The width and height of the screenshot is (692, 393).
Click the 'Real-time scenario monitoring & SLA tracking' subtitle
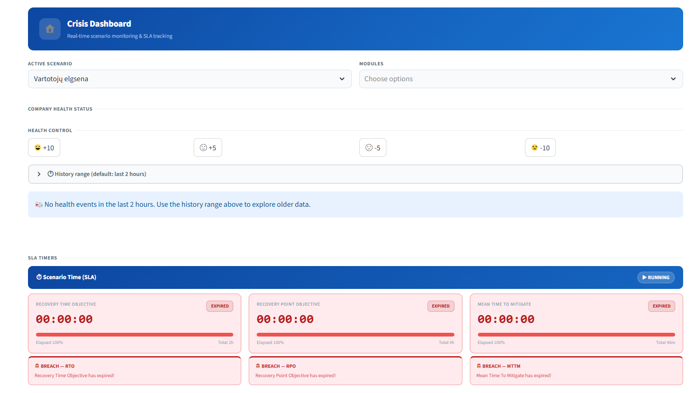pyautogui.click(x=120, y=36)
